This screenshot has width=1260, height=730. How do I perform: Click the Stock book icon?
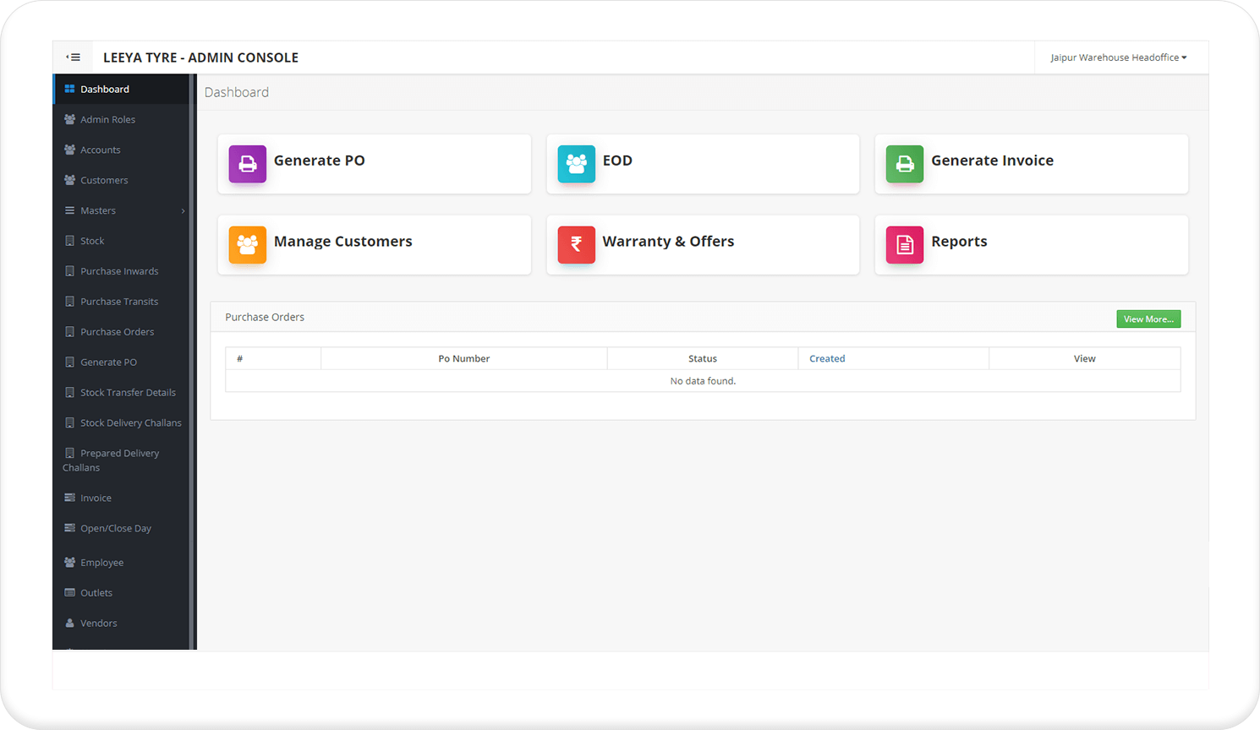(x=69, y=241)
